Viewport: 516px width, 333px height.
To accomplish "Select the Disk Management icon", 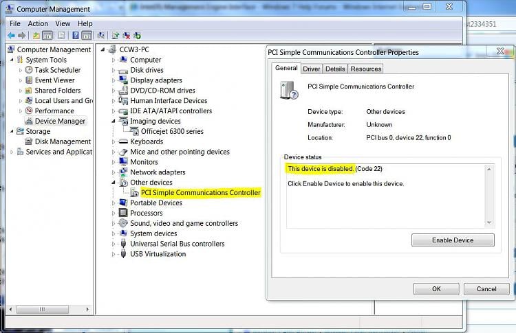I will point(29,141).
